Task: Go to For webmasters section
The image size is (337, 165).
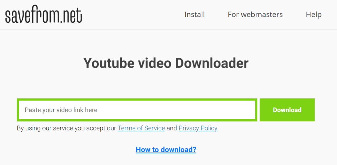Action: 255,14
